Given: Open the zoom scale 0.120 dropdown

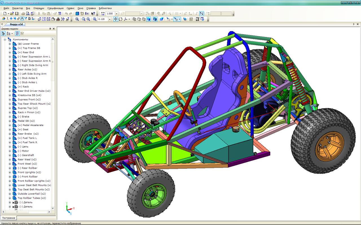Looking at the screenshot, I should point(110,19).
